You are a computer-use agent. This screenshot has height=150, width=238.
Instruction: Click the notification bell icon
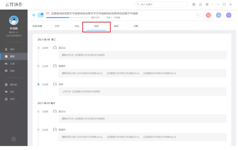[x=200, y=4]
